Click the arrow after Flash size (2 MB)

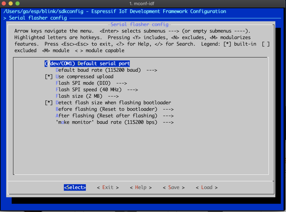click(113, 96)
